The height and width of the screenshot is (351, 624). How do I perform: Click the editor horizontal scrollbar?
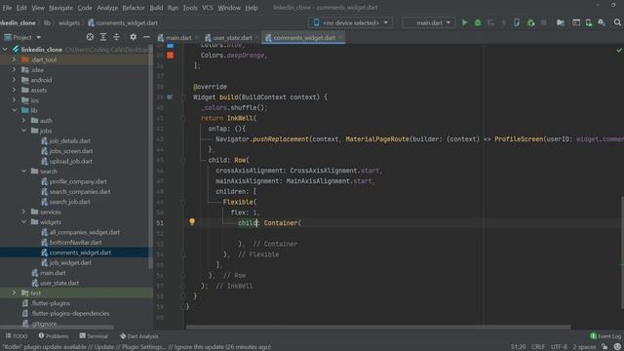378,328
